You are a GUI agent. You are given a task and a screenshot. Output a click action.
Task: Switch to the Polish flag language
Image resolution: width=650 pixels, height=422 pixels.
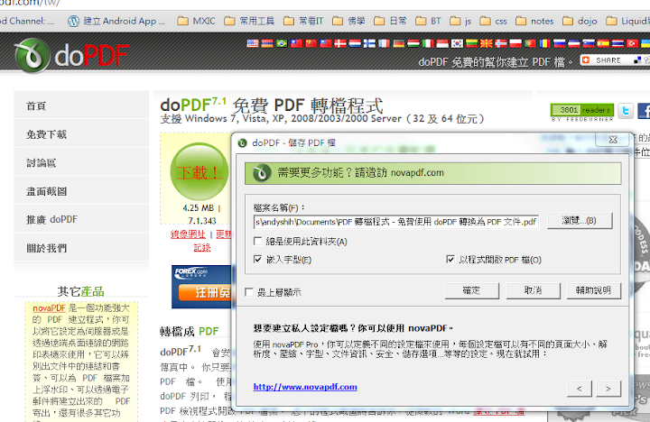click(515, 43)
